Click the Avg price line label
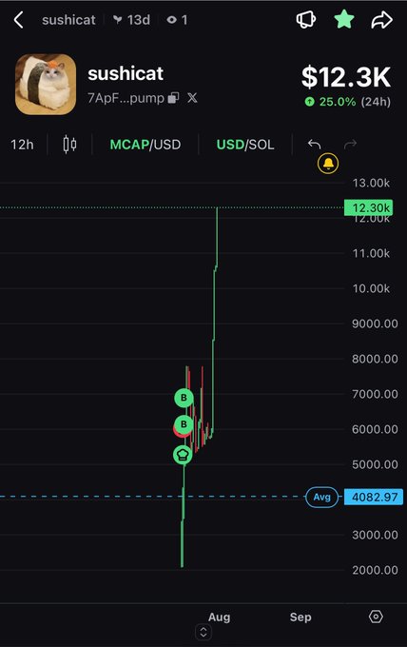Screen dimensions: 407x647 pos(321,497)
